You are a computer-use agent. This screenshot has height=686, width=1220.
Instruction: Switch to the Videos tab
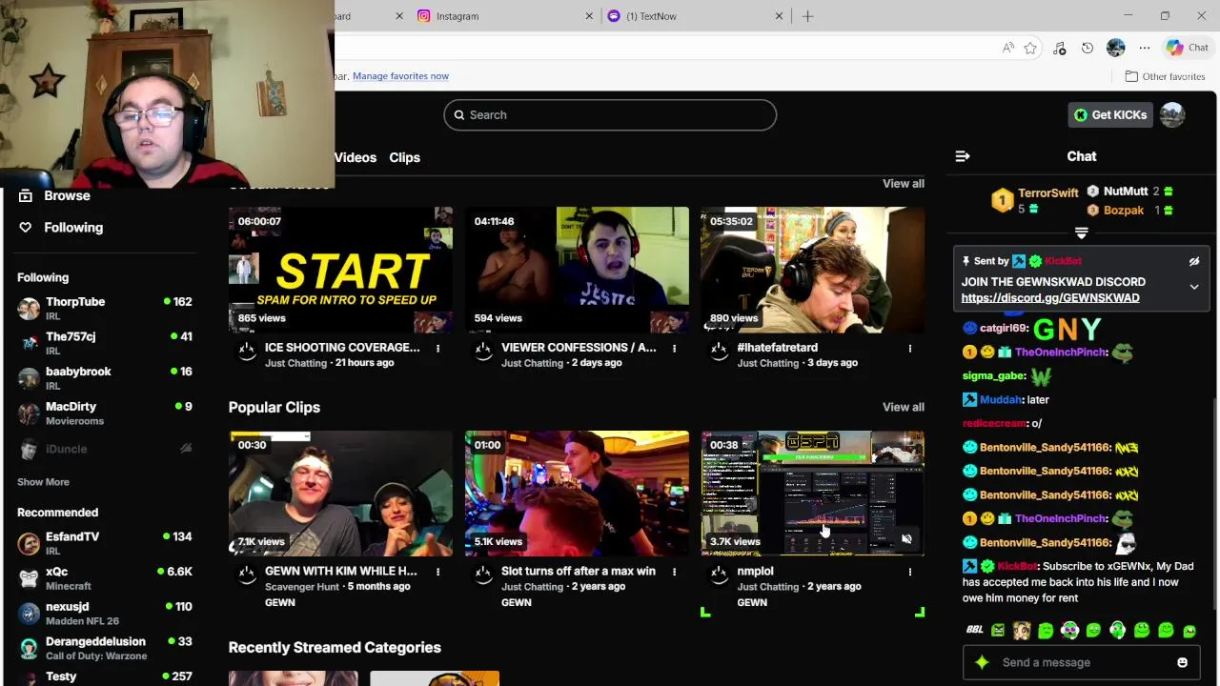[x=356, y=157]
